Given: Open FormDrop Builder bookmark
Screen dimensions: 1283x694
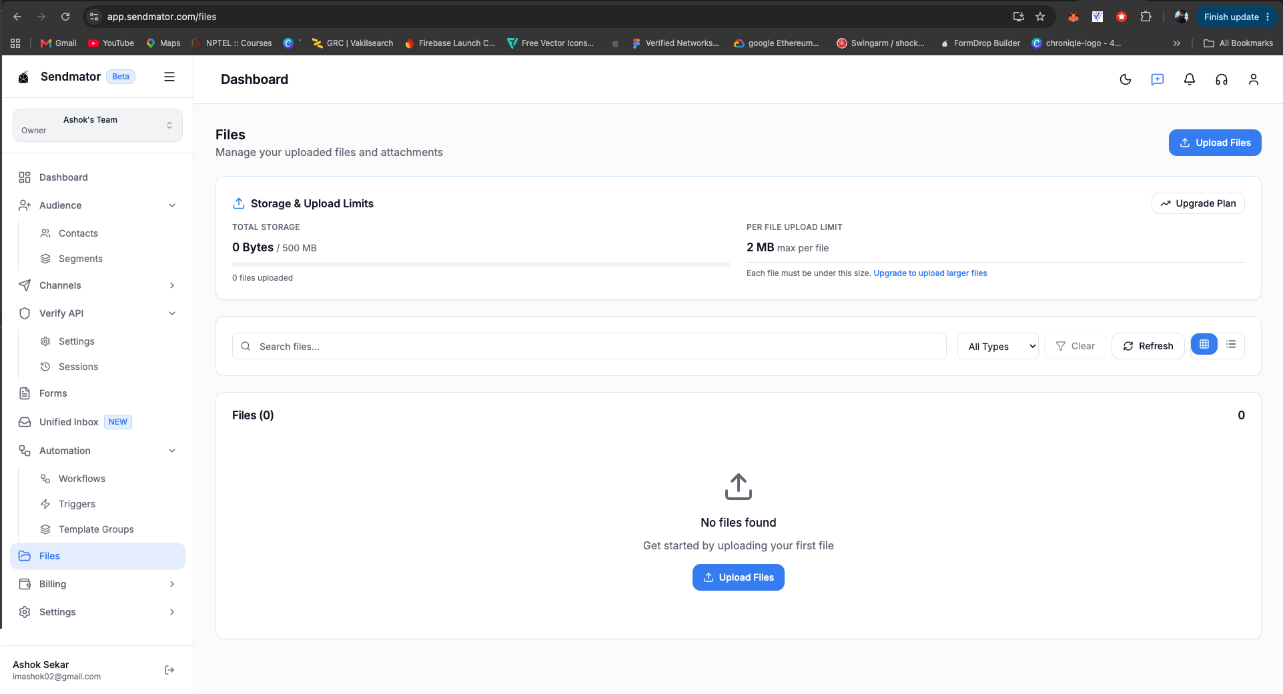Looking at the screenshot, I should coord(980,43).
